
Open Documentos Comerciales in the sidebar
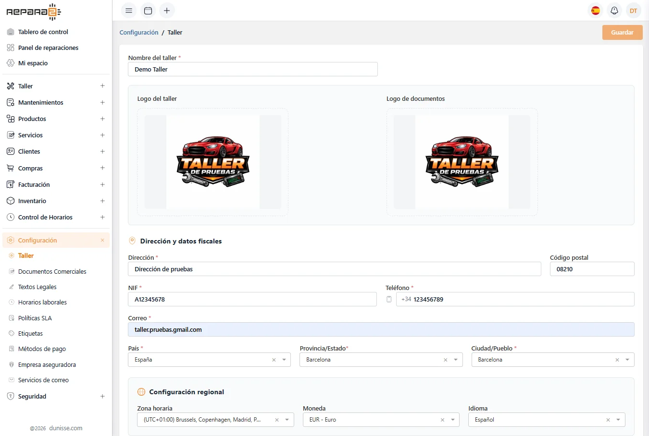[52, 271]
